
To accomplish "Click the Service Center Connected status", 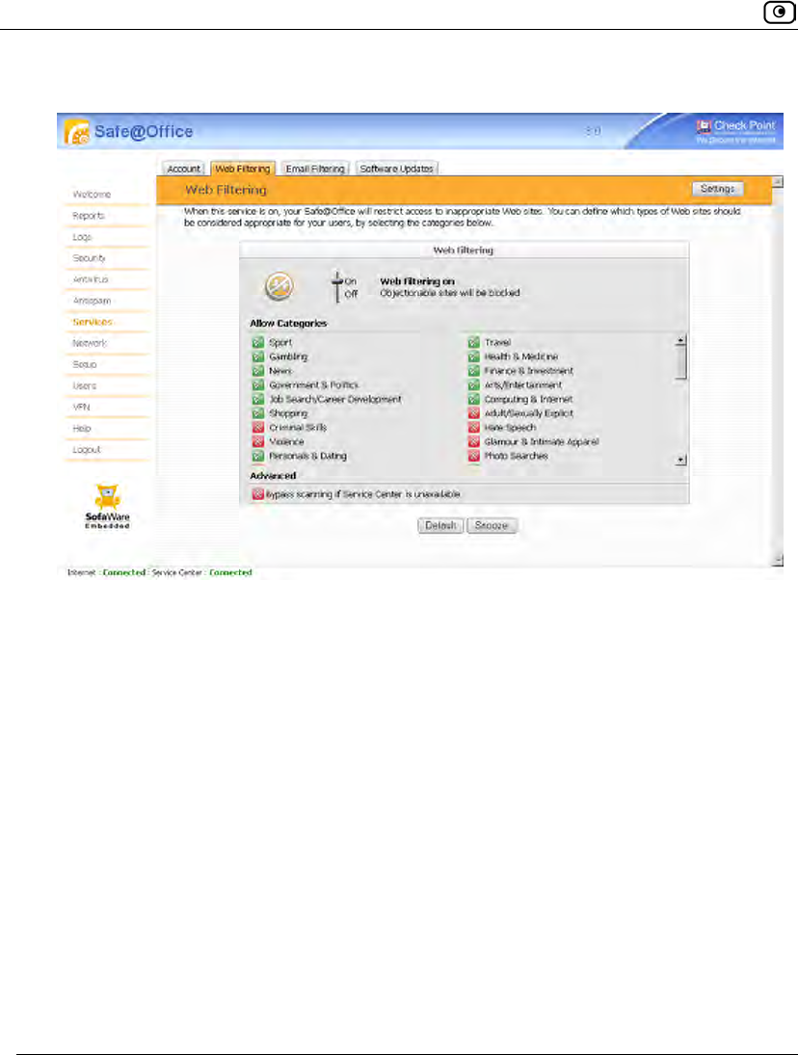I will 230,572.
